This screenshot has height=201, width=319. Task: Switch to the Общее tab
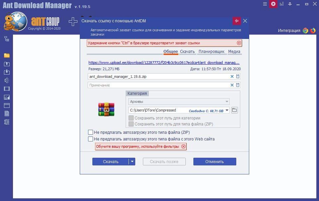coord(171,52)
